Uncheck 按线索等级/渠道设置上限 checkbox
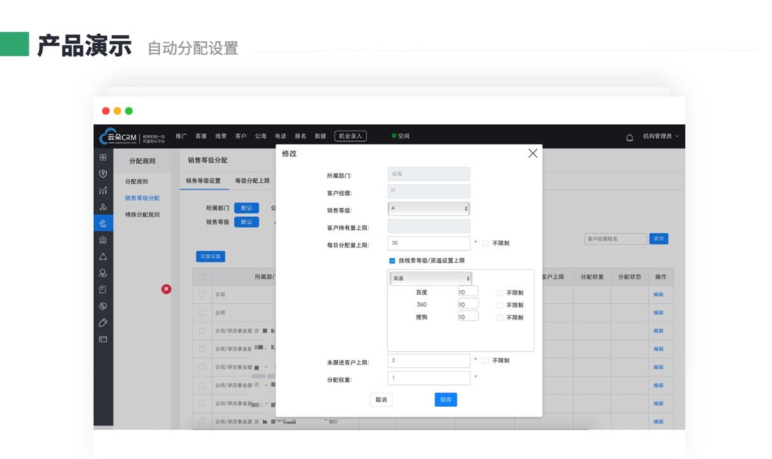The height and width of the screenshot is (459, 772). pyautogui.click(x=392, y=261)
